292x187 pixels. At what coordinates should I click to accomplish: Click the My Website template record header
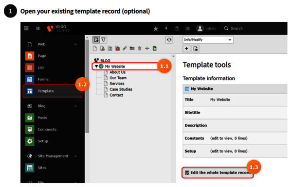[235, 89]
